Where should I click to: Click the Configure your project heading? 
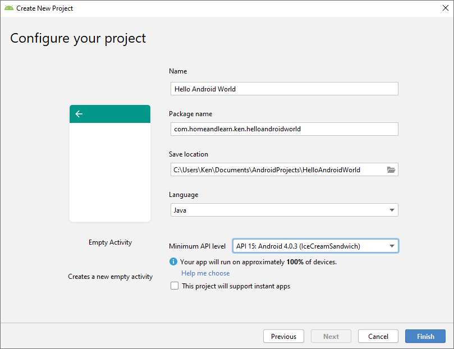78,38
